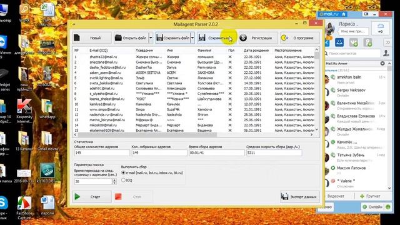The width and height of the screenshot is (400, 225).
Task: Click the add person icon beside contact search
Action: coord(386,53)
